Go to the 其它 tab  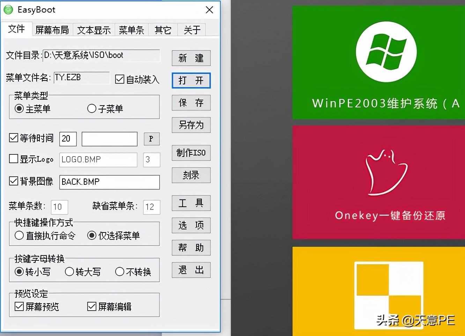coord(163,30)
